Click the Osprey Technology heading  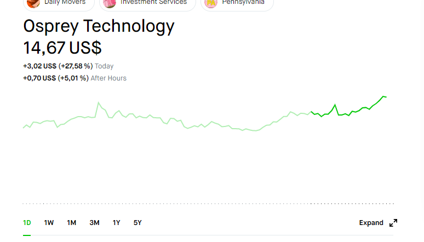[x=99, y=26]
